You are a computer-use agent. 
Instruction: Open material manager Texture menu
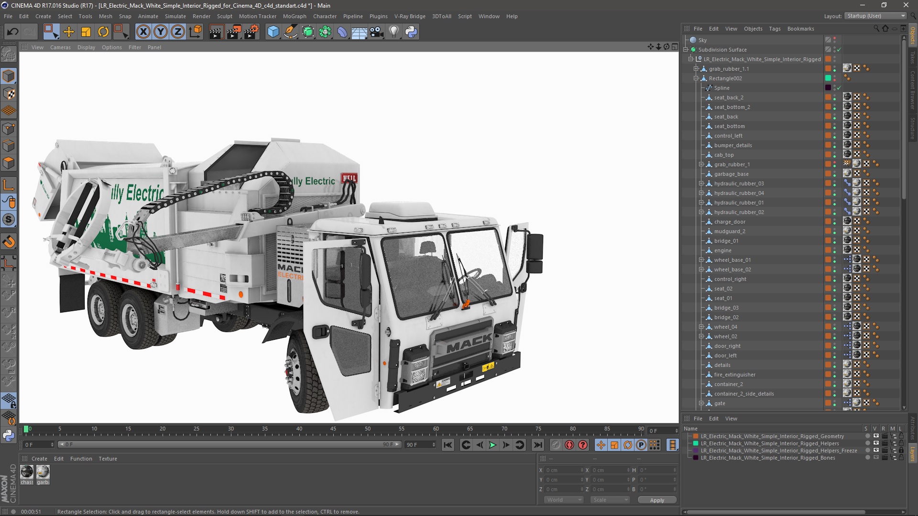click(x=108, y=459)
